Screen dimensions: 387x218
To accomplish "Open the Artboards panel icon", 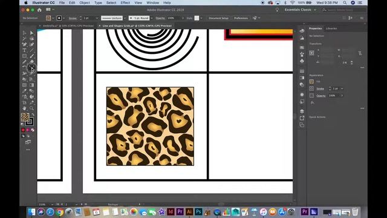I will (x=302, y=125).
